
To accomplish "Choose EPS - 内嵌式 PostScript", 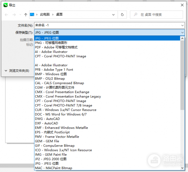I will pyautogui.click(x=107, y=132).
